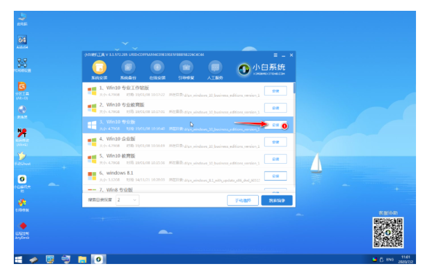Open the PE network settings desktop icon
Screen dimensions: 431x267
click(22, 65)
